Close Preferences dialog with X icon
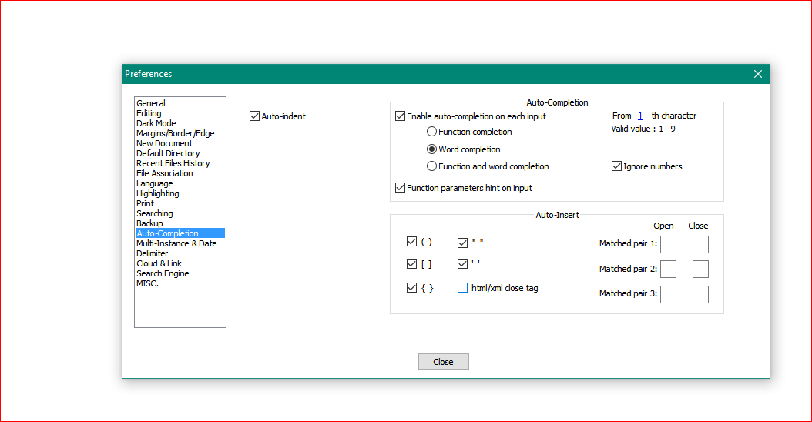Screen dimensions: 812x422 tap(757, 74)
